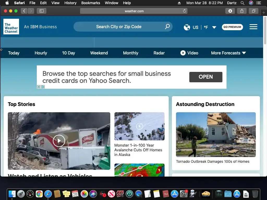
Task: Click the globe icon next to US
Action: [x=187, y=27]
